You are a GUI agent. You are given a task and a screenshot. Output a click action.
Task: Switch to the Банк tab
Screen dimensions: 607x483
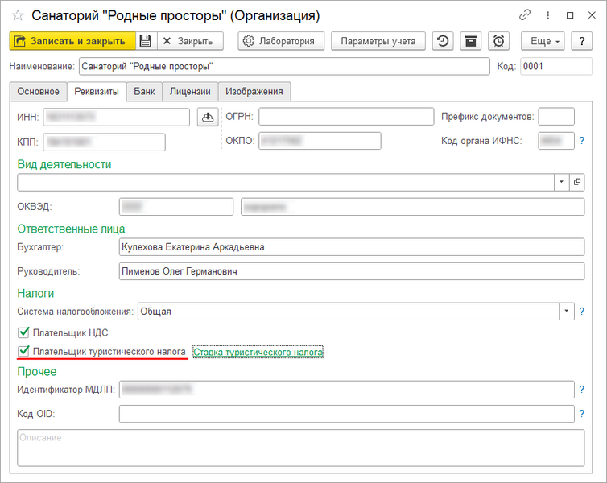144,92
